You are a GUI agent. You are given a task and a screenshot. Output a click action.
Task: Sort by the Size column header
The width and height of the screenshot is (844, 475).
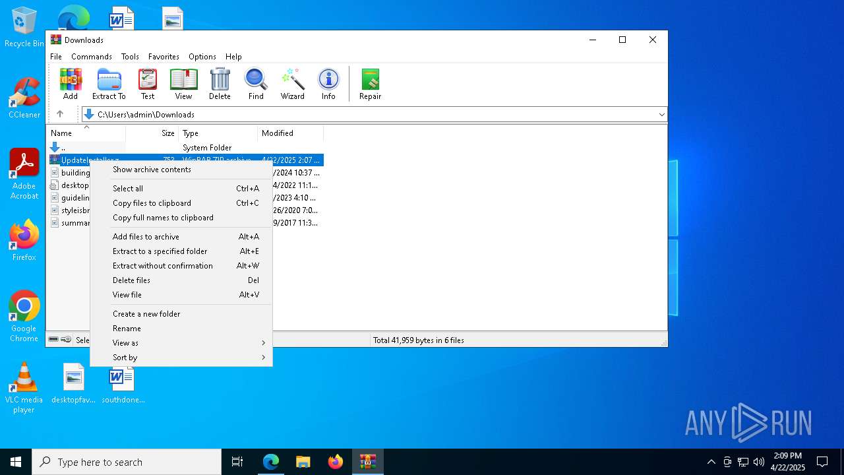(x=152, y=133)
